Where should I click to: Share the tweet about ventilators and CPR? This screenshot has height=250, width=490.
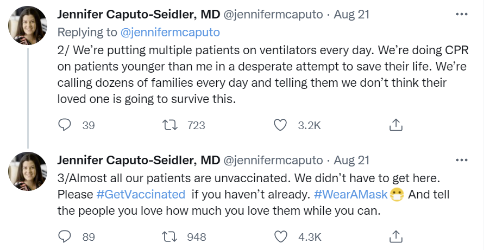395,125
